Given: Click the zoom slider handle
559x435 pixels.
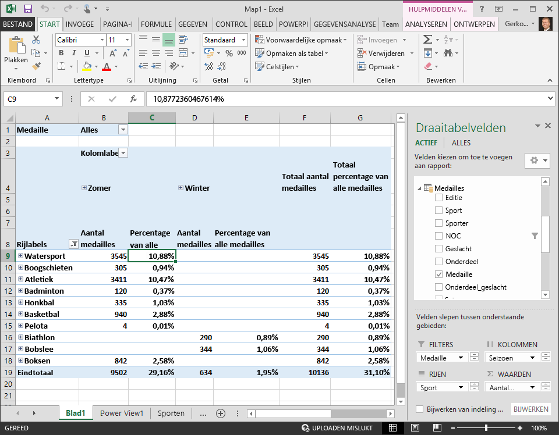Looking at the screenshot, I should pyautogui.click(x=486, y=428).
